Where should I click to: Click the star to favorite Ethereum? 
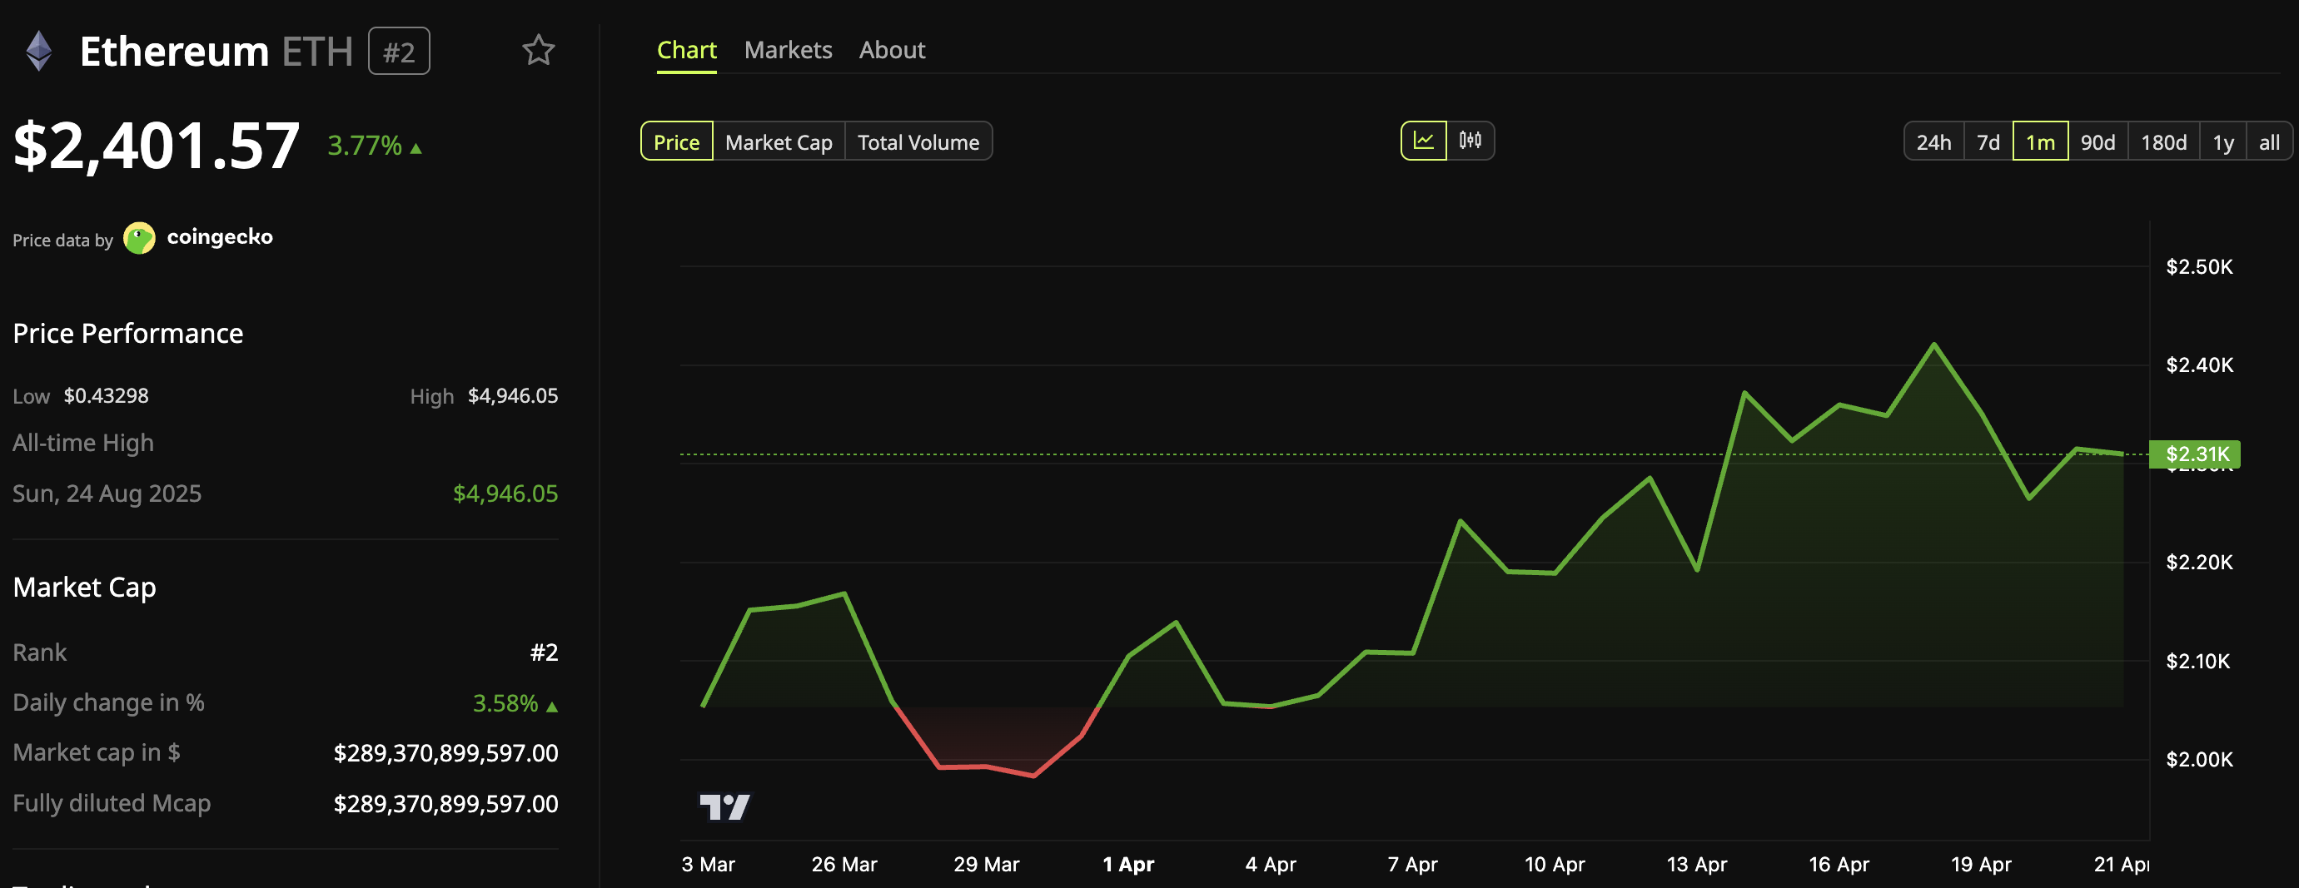coord(539,51)
